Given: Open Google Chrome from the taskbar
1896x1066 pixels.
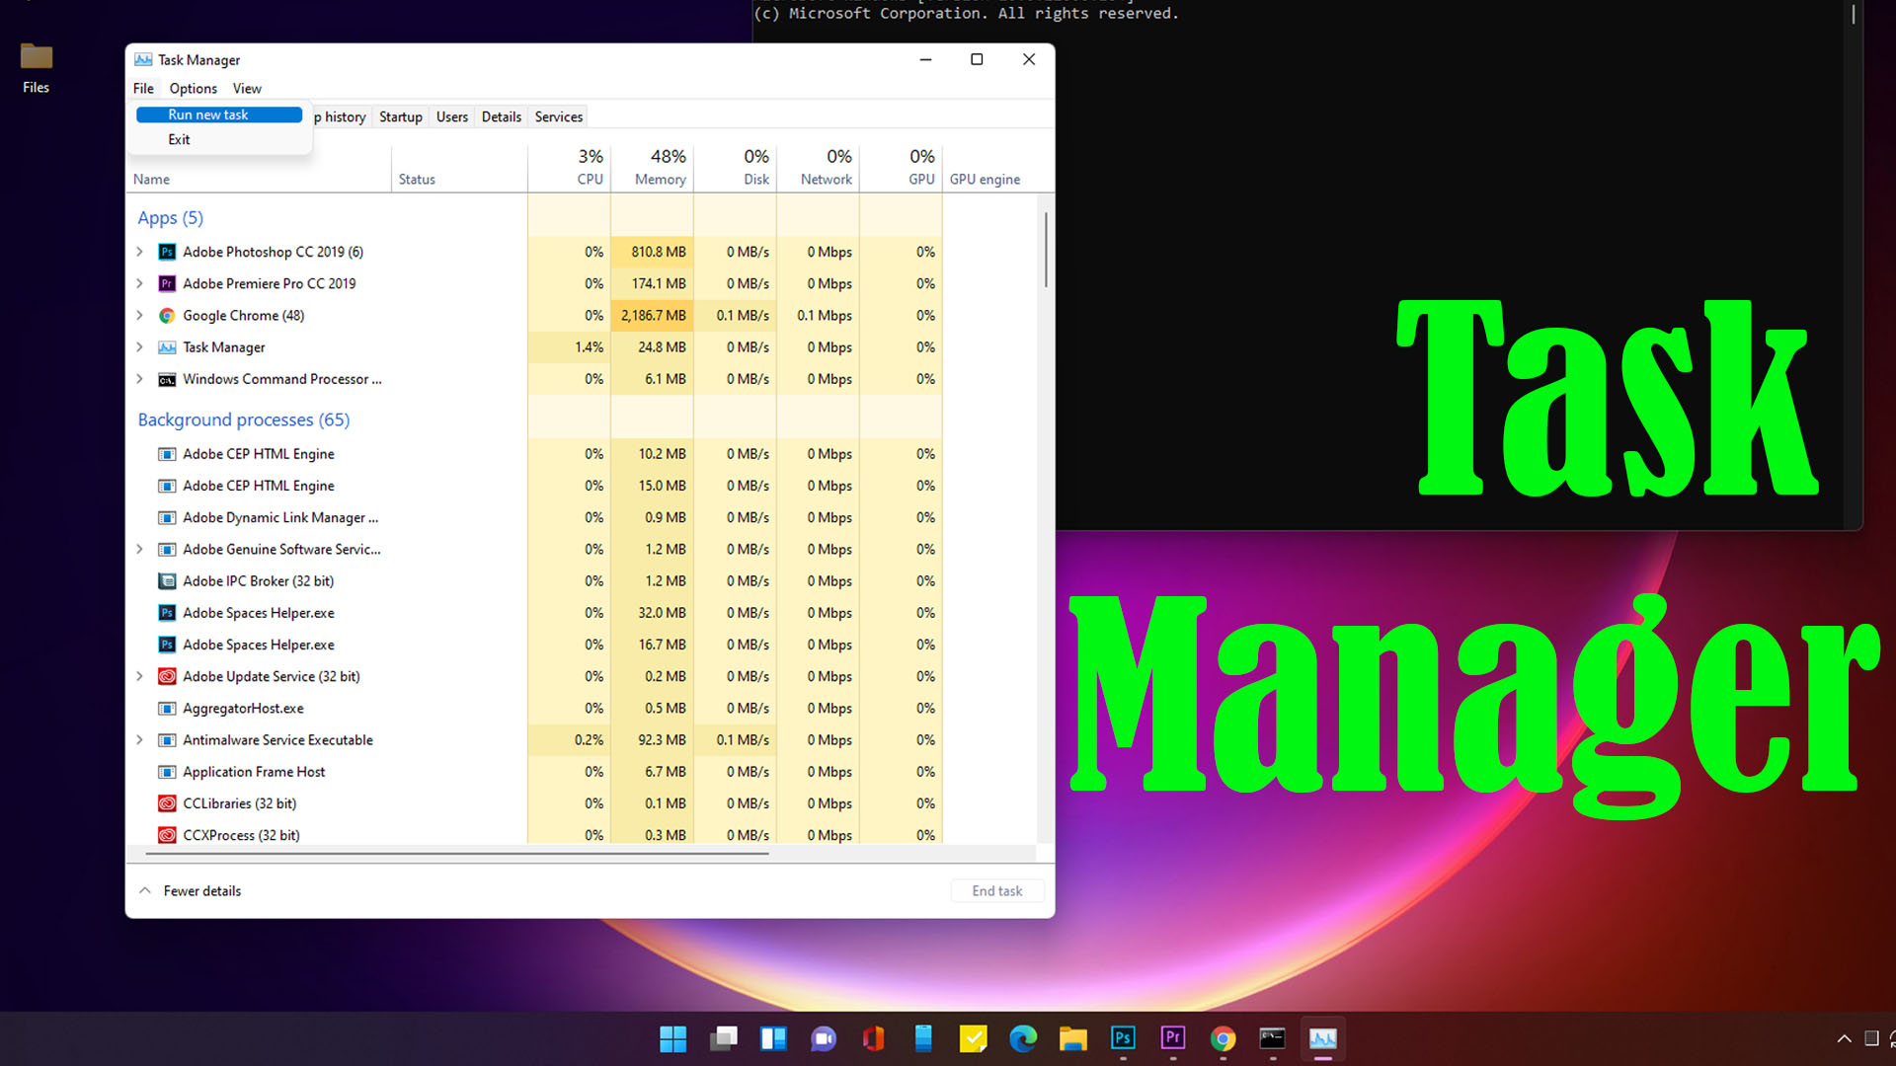Looking at the screenshot, I should coord(1223,1038).
